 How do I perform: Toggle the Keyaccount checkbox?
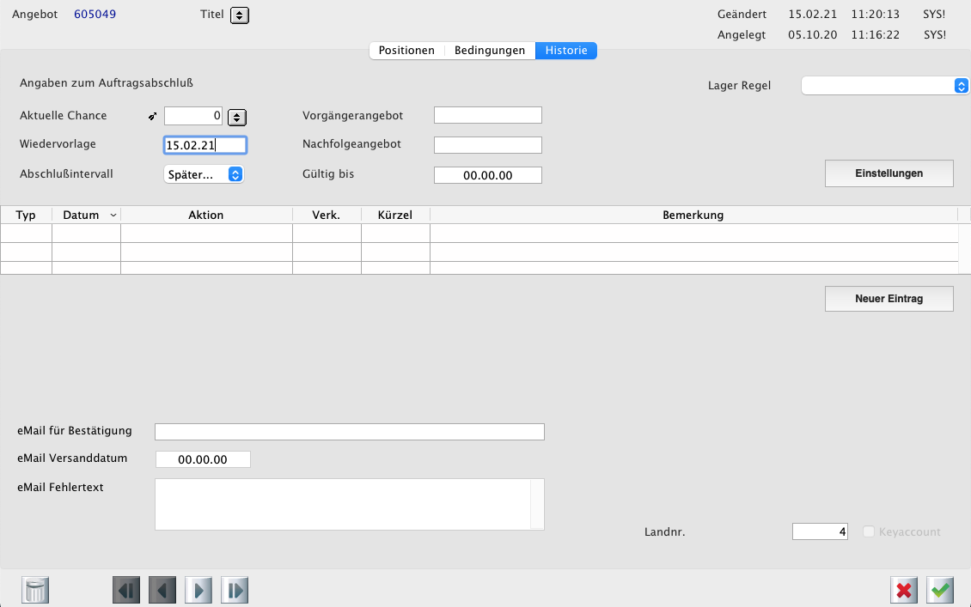[869, 532]
